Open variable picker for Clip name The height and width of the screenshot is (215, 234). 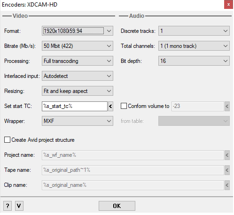(227, 185)
